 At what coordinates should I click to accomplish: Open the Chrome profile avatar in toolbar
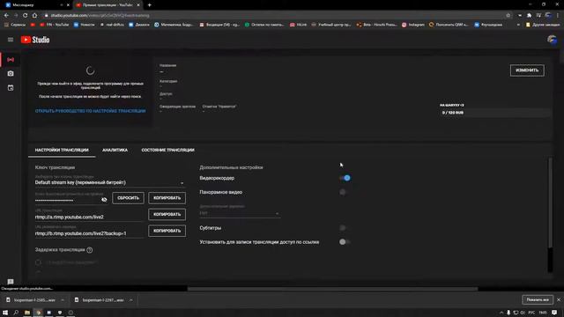[x=548, y=16]
